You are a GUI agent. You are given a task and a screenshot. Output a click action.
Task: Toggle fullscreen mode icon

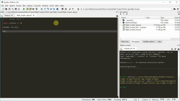pos(66,9)
